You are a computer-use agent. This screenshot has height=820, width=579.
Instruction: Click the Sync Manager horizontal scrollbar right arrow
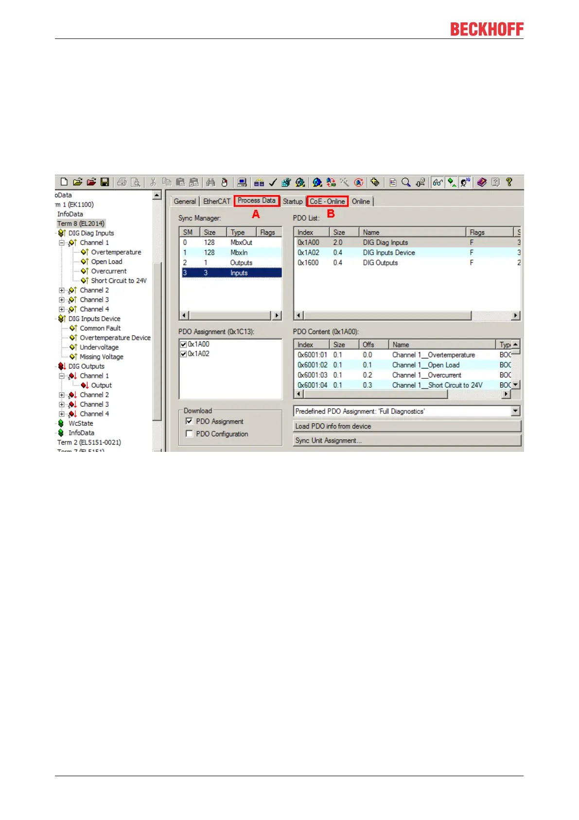click(277, 316)
